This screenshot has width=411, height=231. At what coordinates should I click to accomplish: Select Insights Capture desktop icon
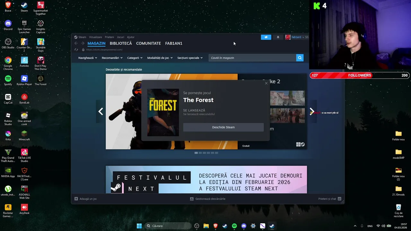pyautogui.click(x=40, y=27)
